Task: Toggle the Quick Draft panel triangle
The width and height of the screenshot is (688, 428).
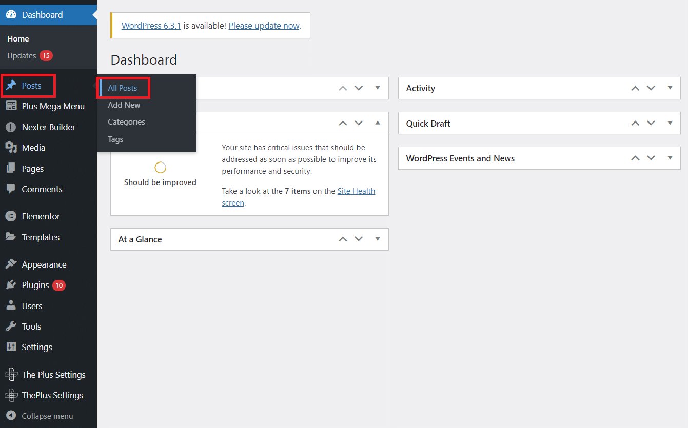Action: tap(670, 123)
